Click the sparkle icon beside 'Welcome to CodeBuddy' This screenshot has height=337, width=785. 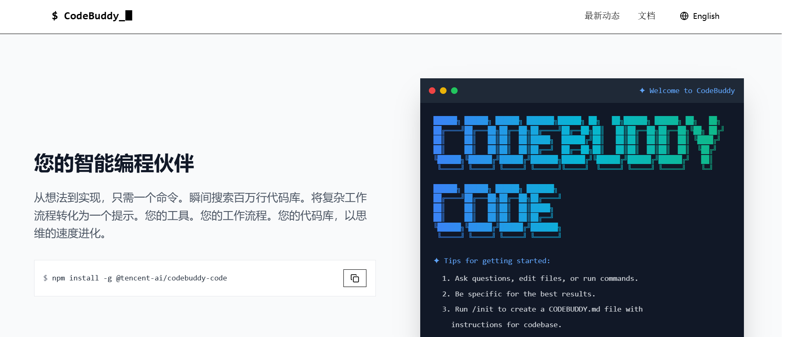pos(642,90)
